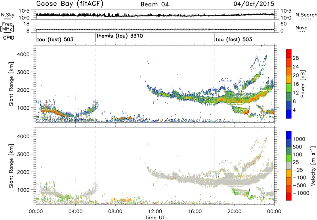Click the '3000' tick on power panel axis

pyautogui.click(x=23, y=72)
